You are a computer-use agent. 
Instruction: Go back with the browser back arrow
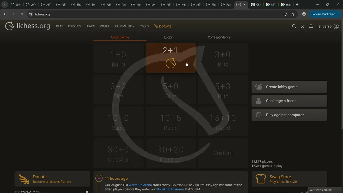(5, 14)
